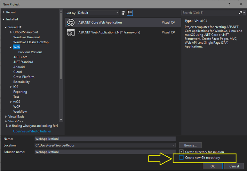Select the Cloud category
This screenshot has height=171, width=247.
18,72
